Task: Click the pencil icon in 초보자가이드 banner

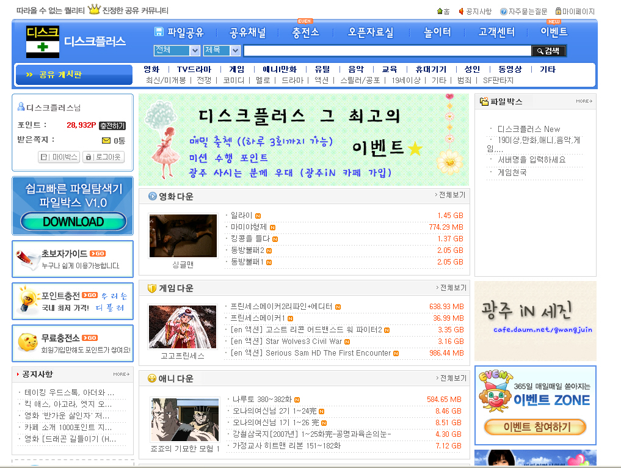Action: [x=27, y=260]
